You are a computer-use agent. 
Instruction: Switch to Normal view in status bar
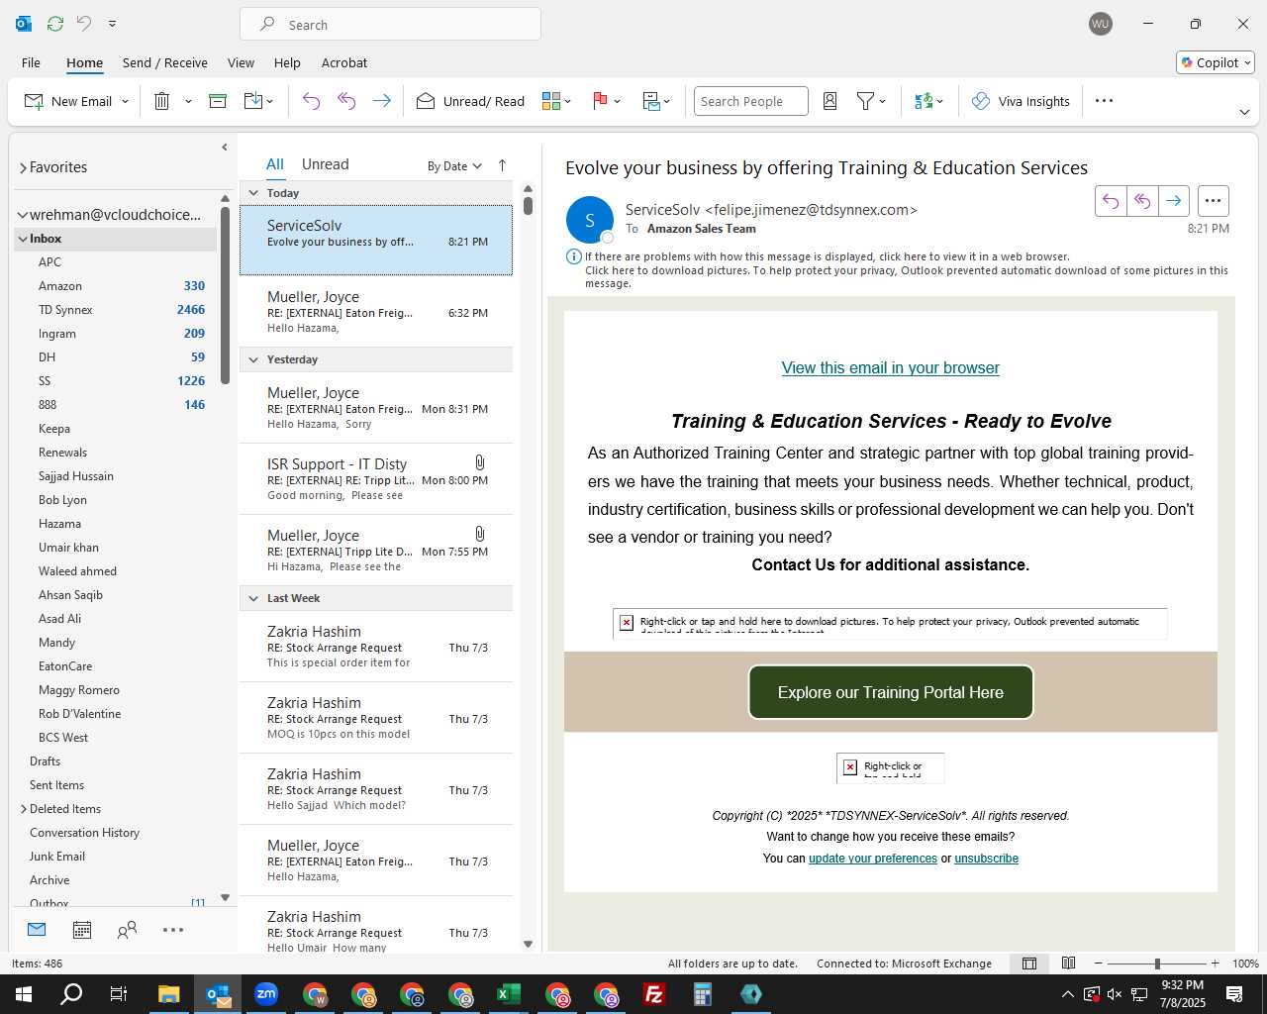pyautogui.click(x=1029, y=963)
